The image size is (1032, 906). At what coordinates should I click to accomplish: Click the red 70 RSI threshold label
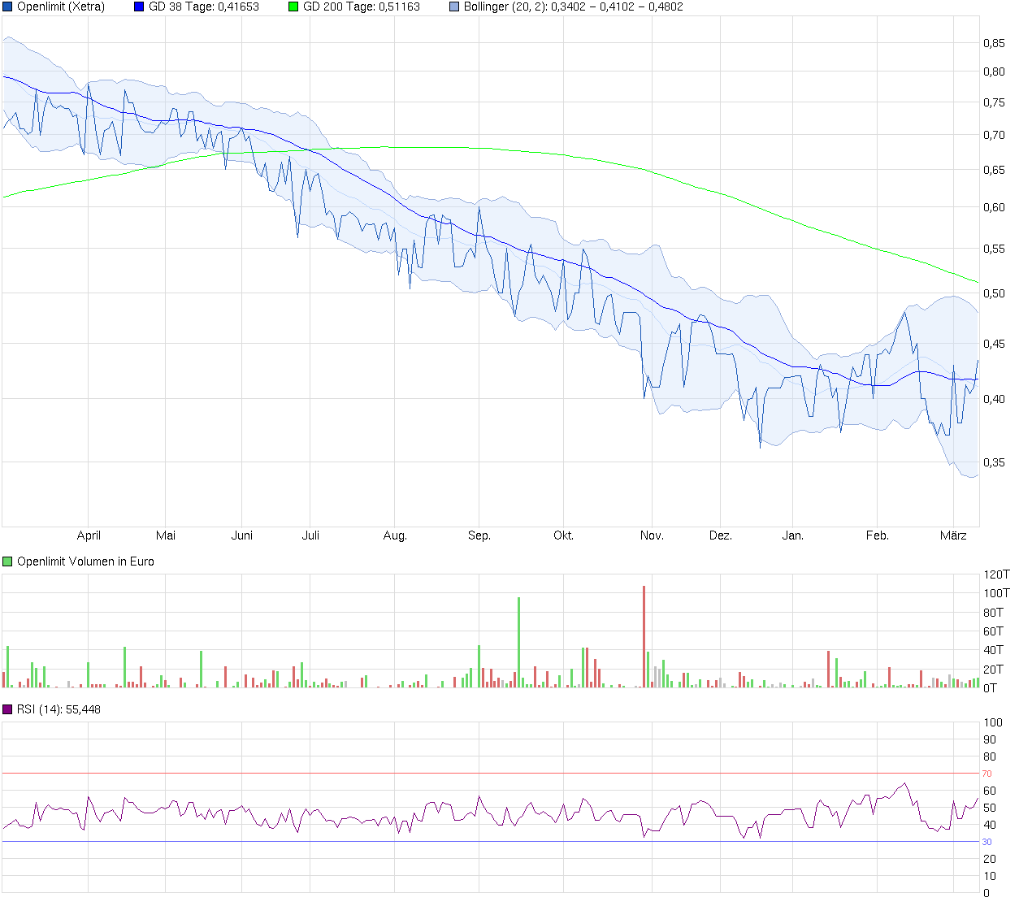[x=986, y=774]
